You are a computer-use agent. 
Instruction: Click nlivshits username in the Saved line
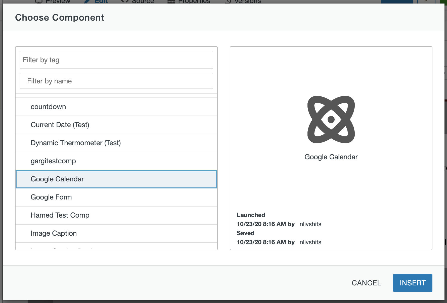tap(310, 242)
